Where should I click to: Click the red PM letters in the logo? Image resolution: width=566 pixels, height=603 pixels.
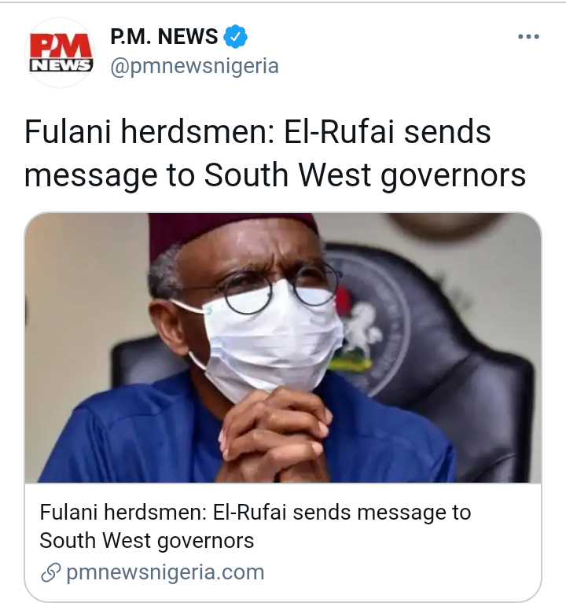pos(61,46)
